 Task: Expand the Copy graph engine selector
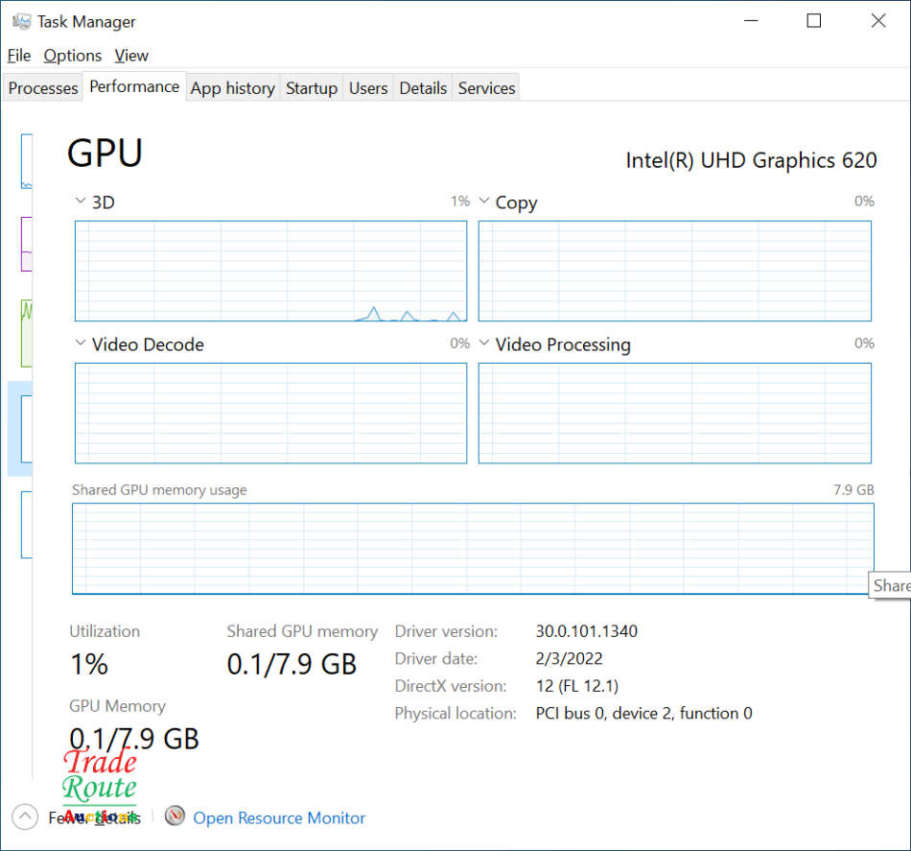coord(484,201)
